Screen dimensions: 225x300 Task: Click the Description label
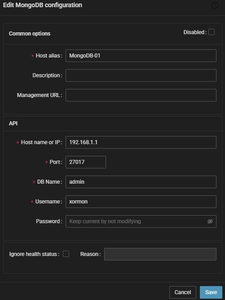click(x=47, y=75)
